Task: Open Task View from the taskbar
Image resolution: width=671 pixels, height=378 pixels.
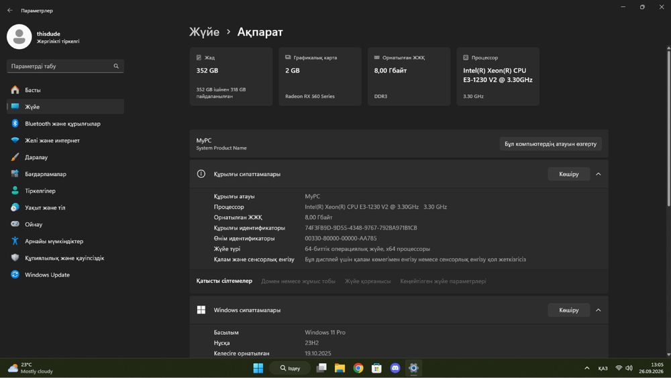Action: pyautogui.click(x=321, y=368)
